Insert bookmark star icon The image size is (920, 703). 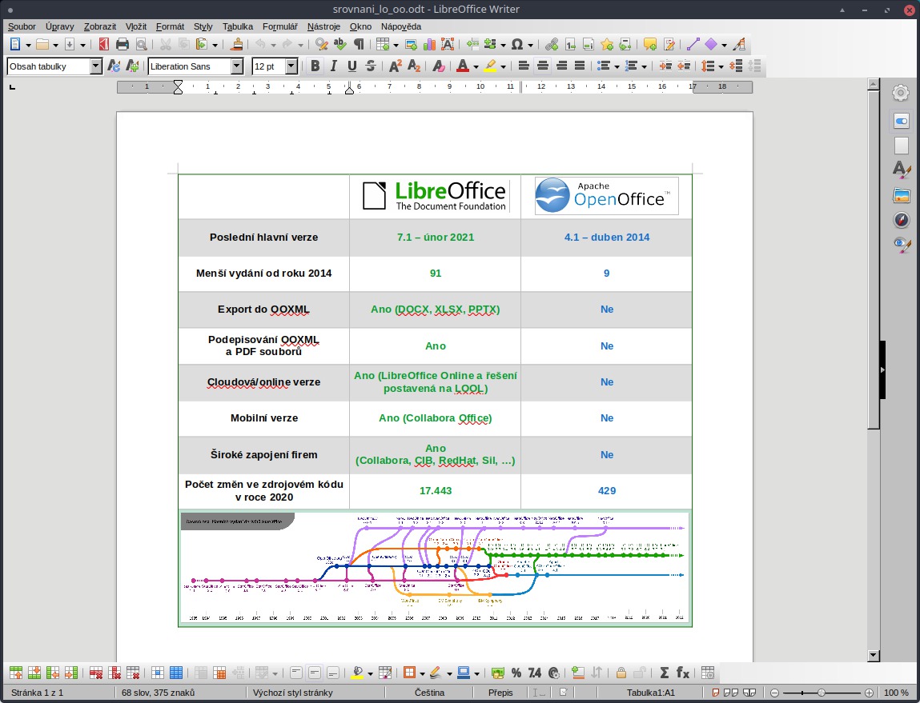pyautogui.click(x=607, y=44)
